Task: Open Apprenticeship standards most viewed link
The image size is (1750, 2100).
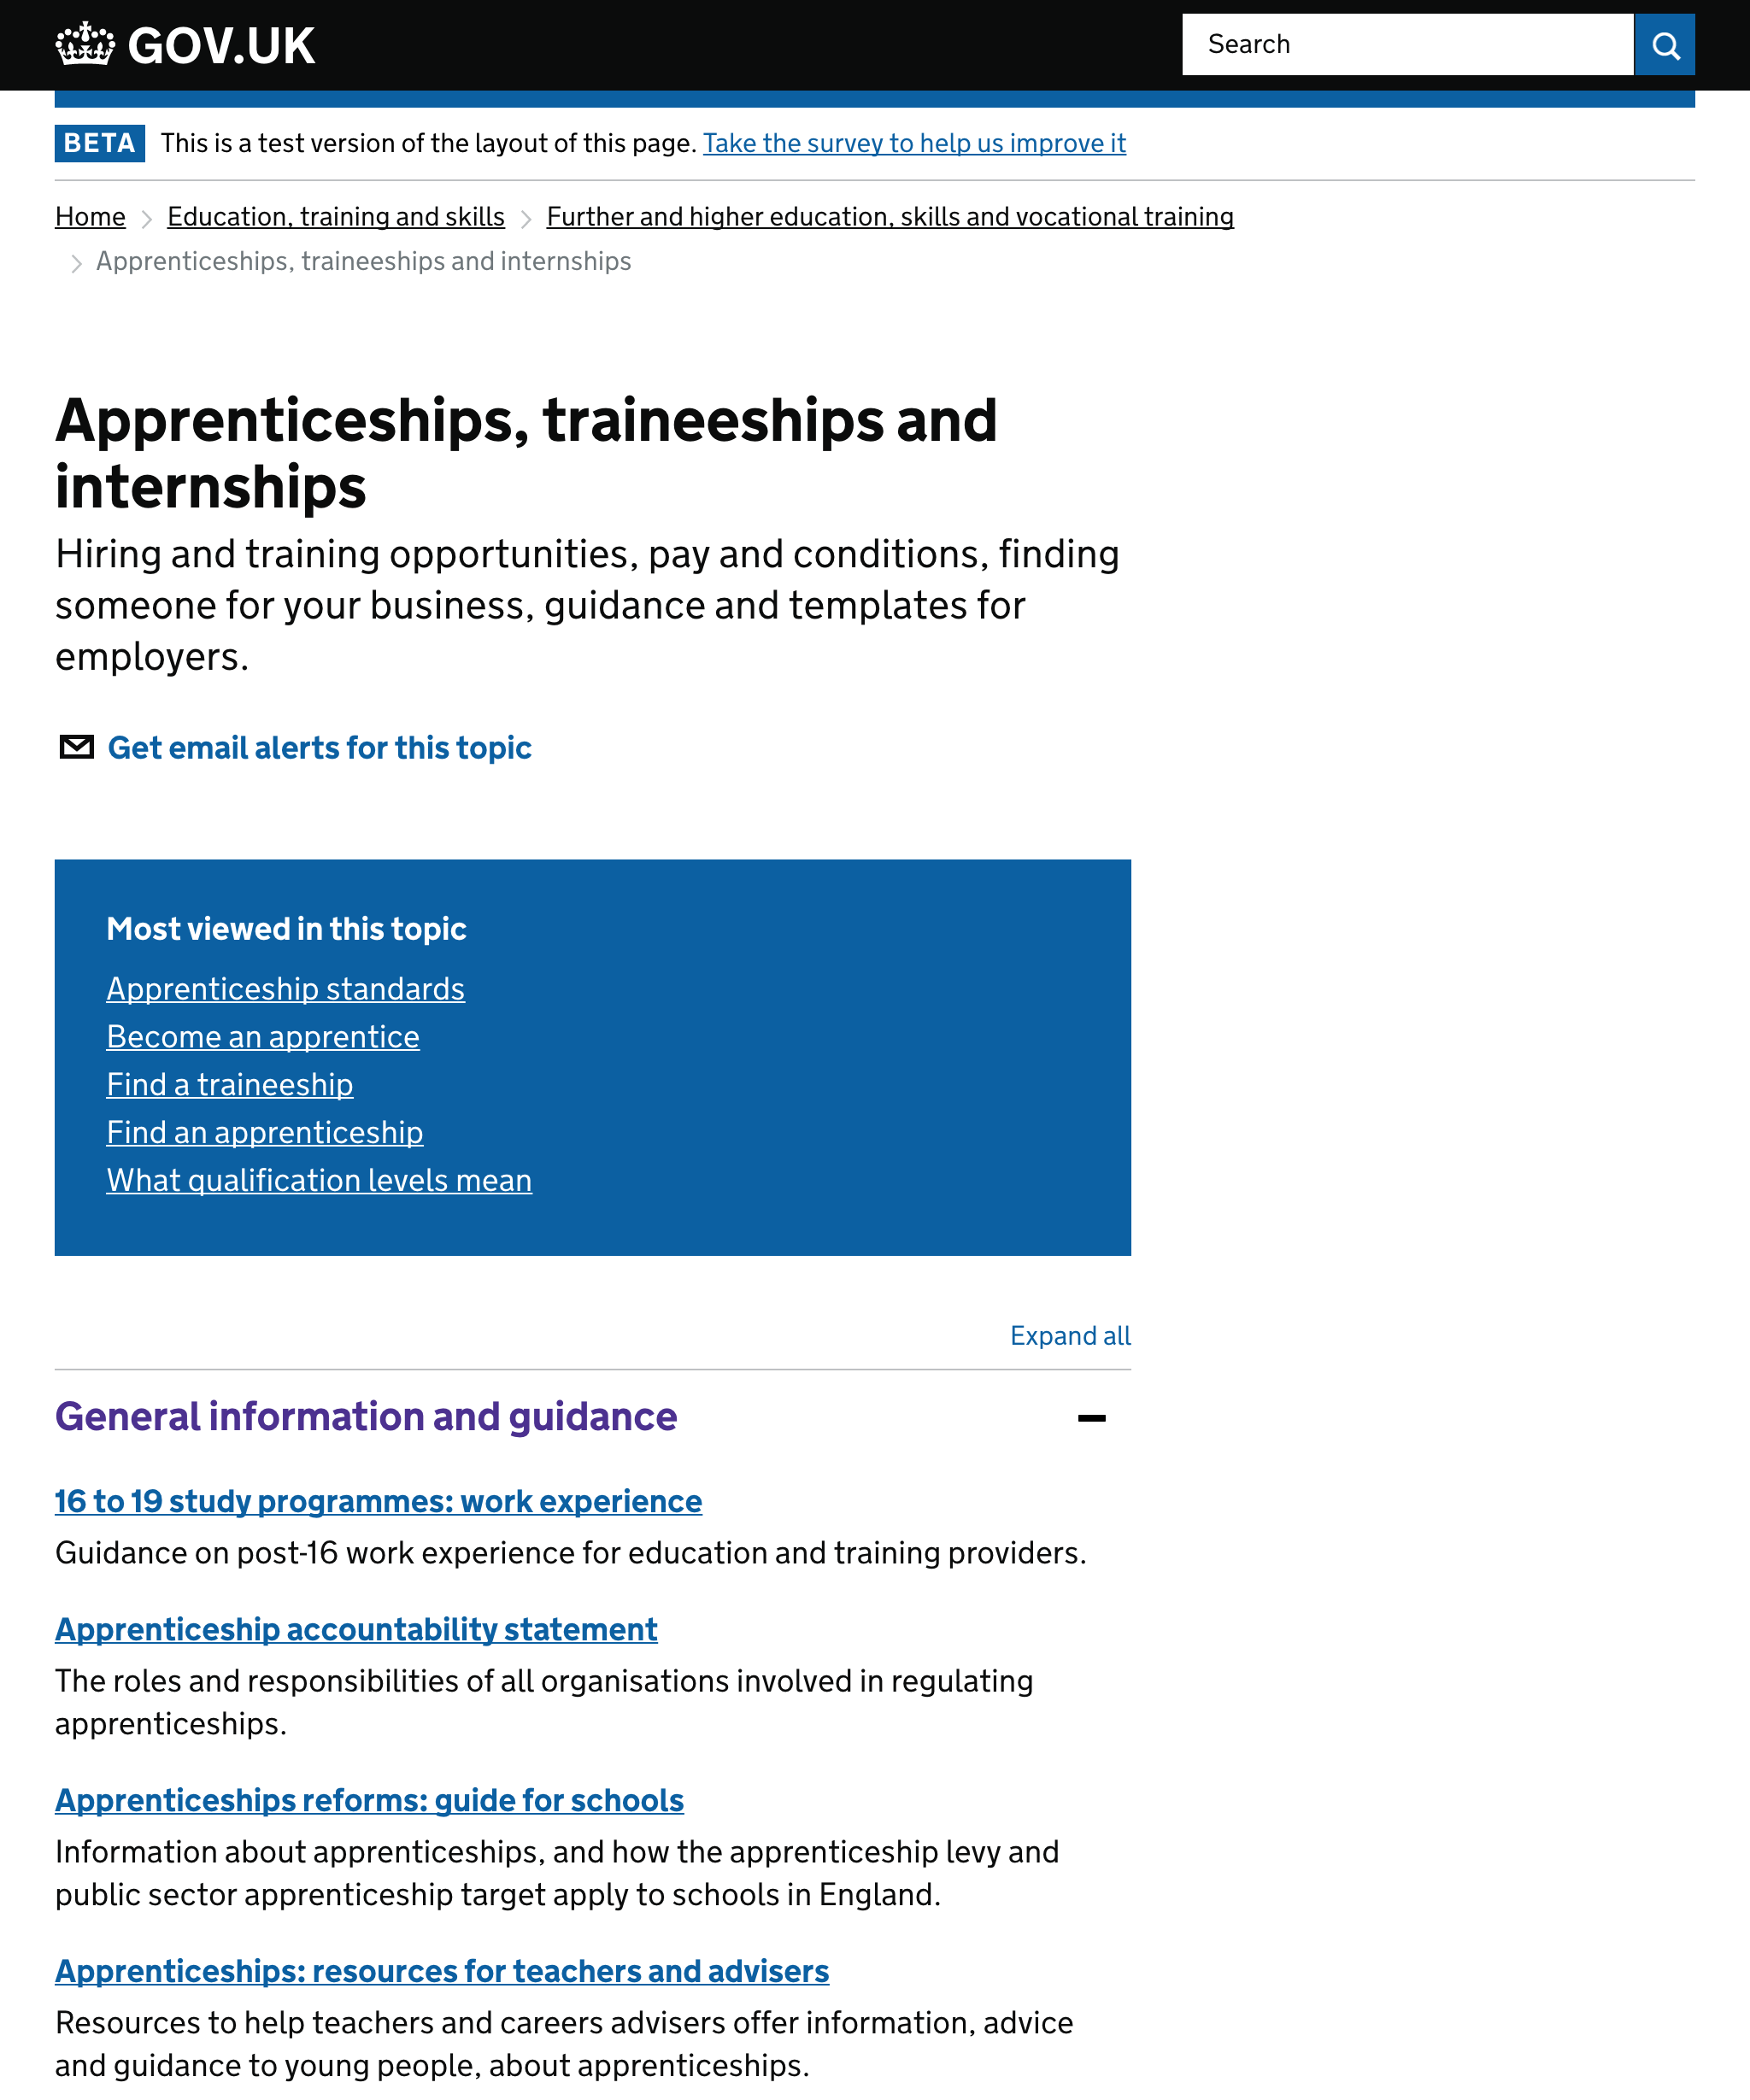Action: point(286,989)
